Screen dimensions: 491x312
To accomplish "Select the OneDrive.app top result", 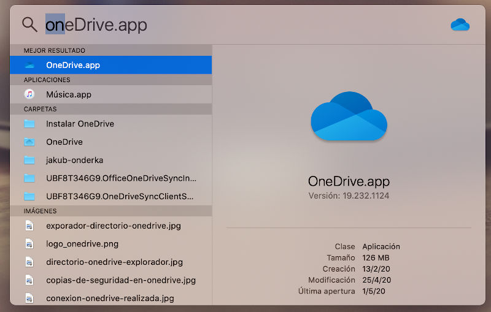I will tap(111, 65).
